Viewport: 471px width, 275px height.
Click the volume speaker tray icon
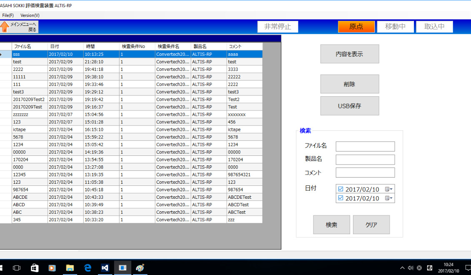pyautogui.click(x=411, y=268)
